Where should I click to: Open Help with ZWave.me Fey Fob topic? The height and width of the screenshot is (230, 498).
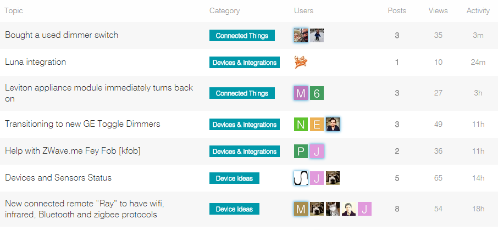click(x=73, y=151)
